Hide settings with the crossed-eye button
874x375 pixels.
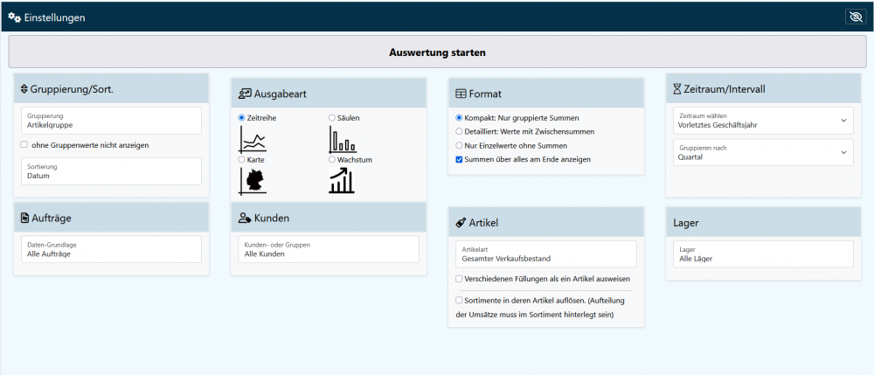(x=854, y=17)
